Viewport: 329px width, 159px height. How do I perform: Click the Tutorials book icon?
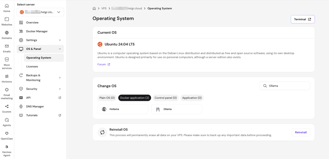21,115
